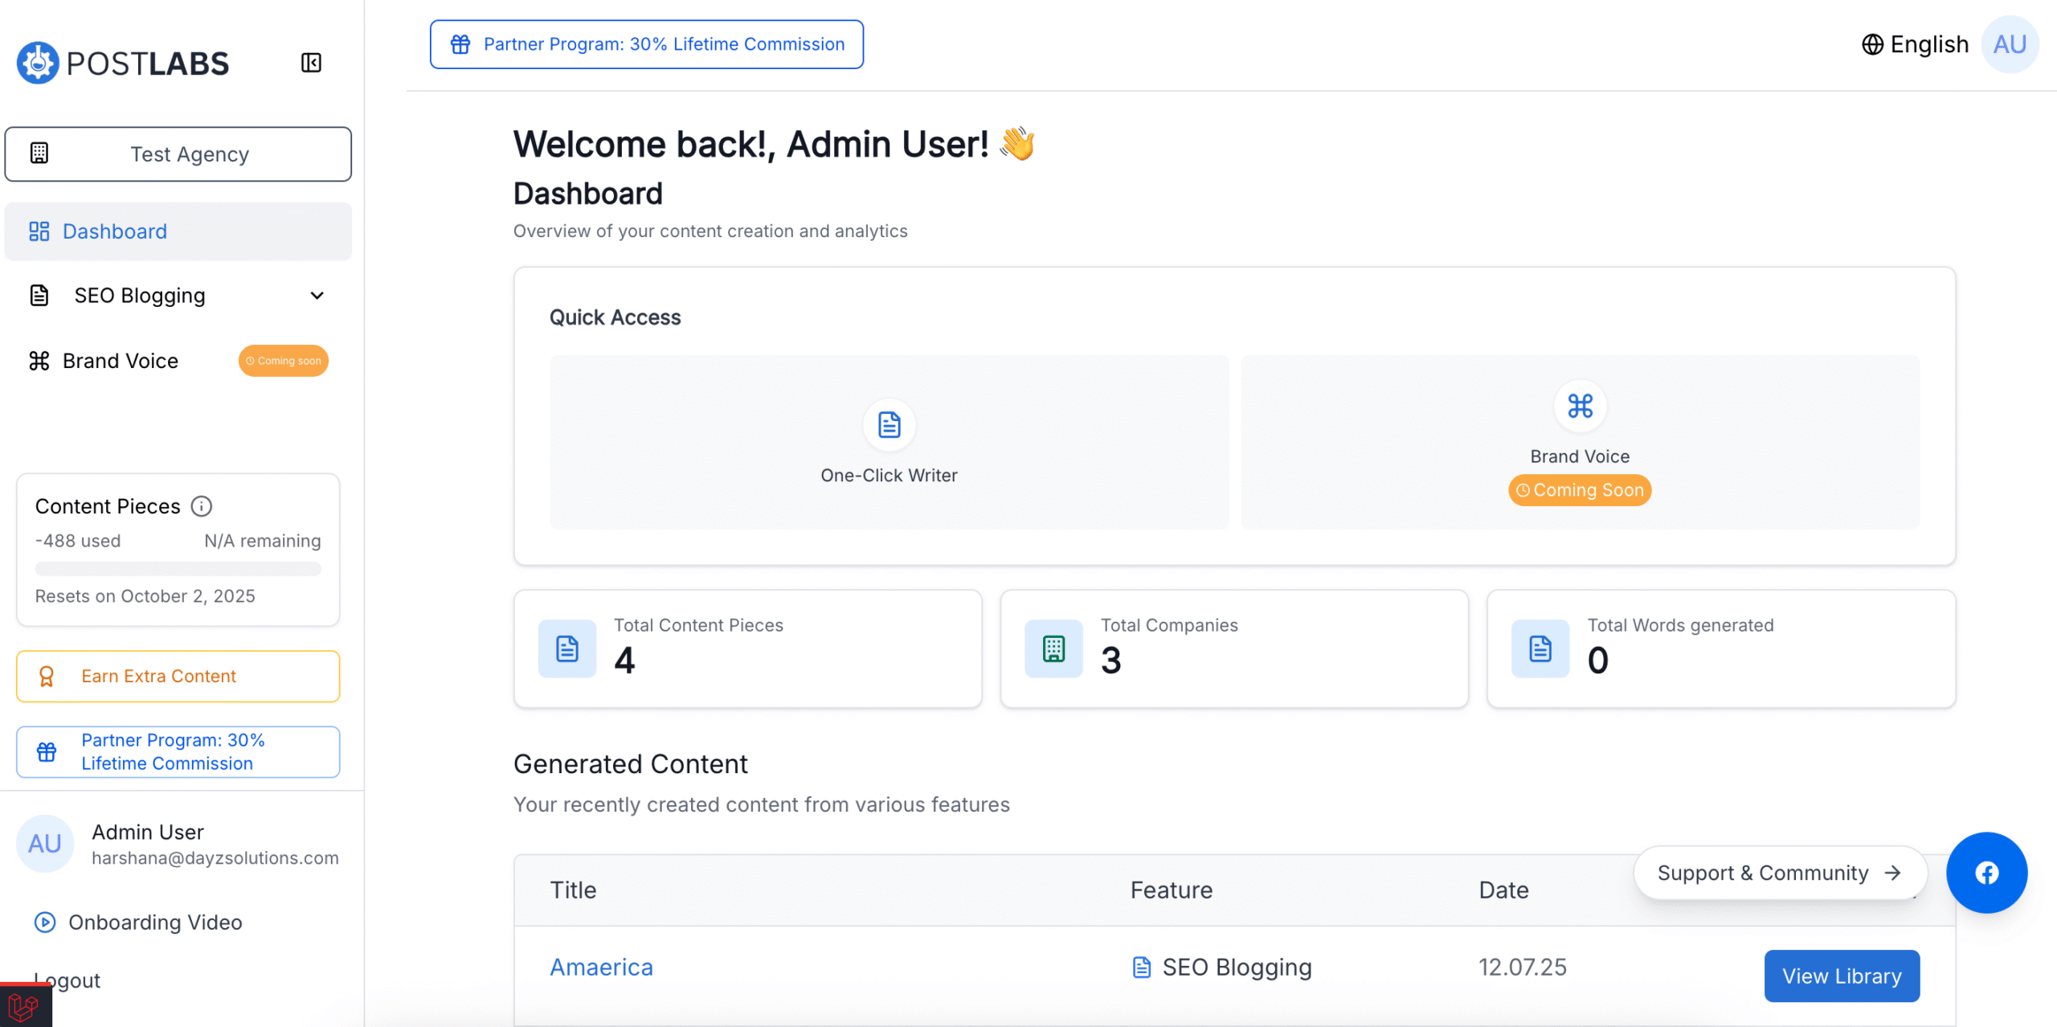
Task: Click the One-Click Writer document icon
Action: 889,424
